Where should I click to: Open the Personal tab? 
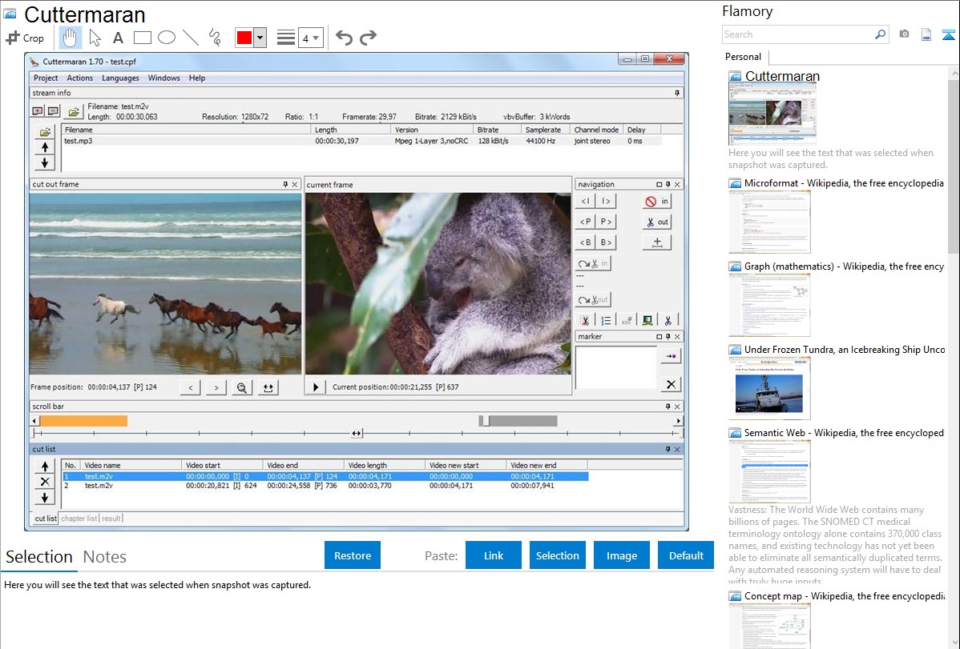(744, 56)
